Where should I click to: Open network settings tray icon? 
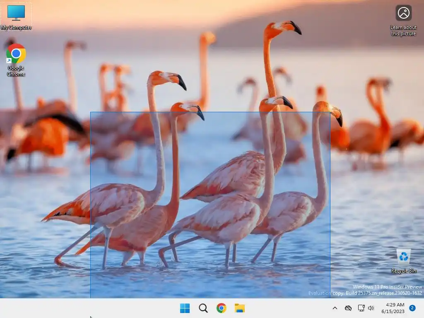pos(361,308)
